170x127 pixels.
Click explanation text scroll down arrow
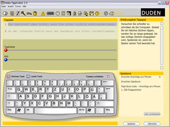click(162, 68)
